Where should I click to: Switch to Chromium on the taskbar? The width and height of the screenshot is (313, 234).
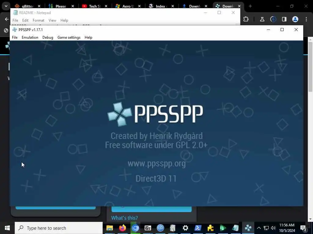click(x=135, y=228)
